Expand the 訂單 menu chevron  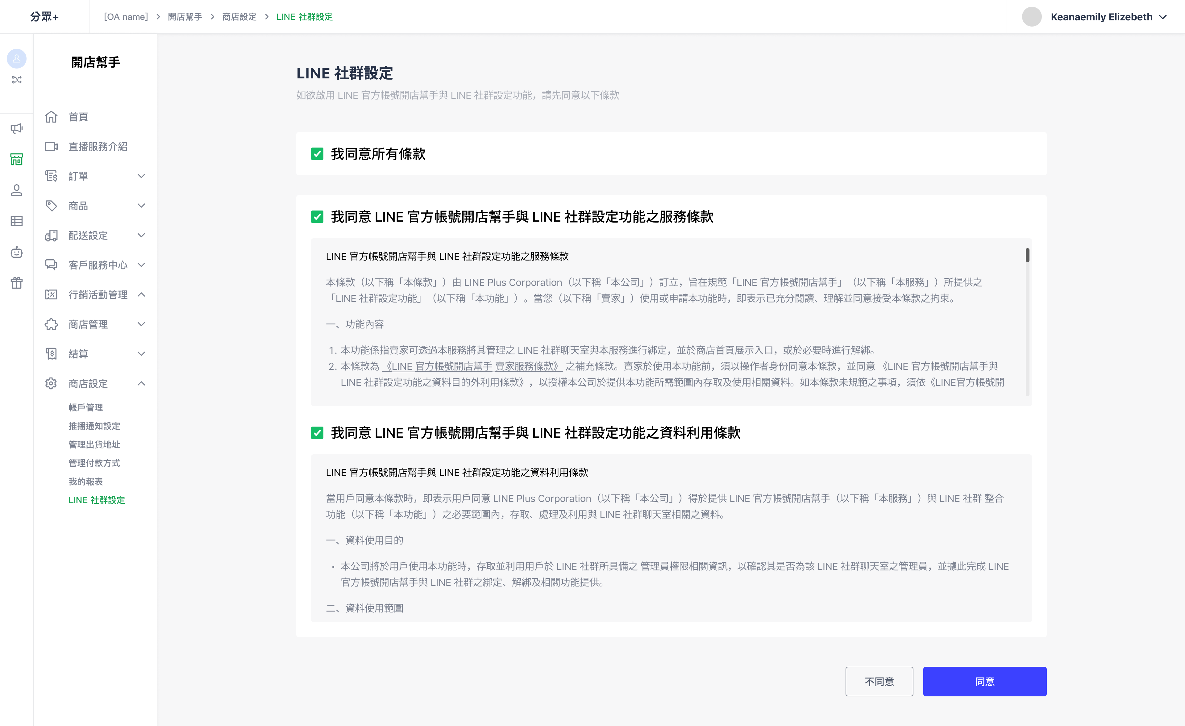(x=141, y=176)
